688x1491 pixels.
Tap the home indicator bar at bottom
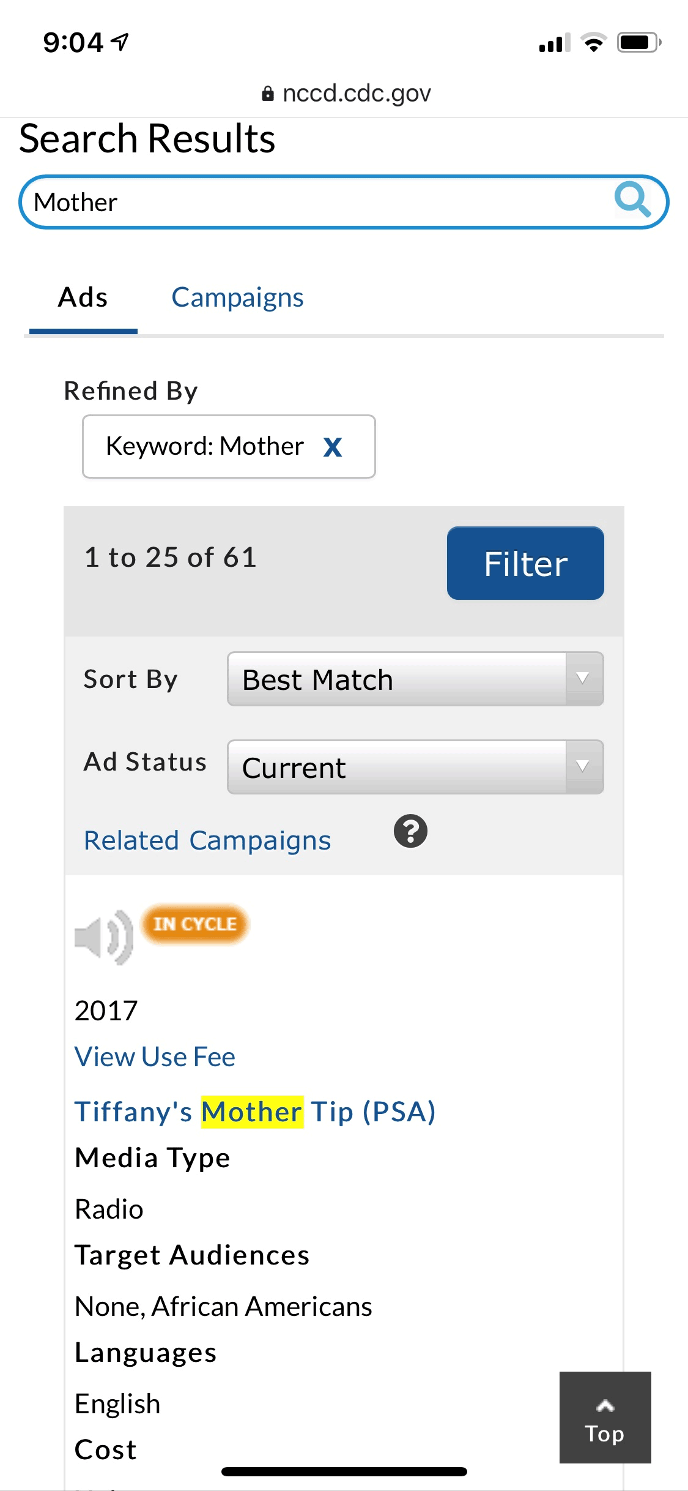point(344,1471)
